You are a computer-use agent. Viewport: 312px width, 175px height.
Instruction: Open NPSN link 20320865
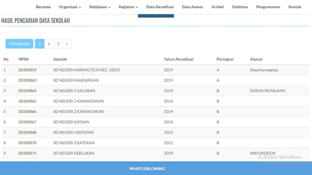point(27,101)
